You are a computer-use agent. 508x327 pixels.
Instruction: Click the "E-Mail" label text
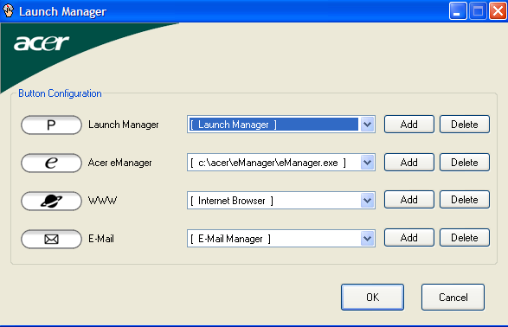tap(101, 239)
